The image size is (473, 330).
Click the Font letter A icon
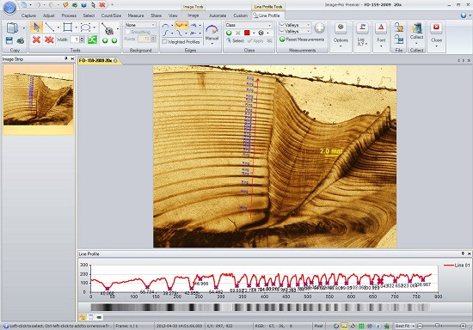click(381, 27)
